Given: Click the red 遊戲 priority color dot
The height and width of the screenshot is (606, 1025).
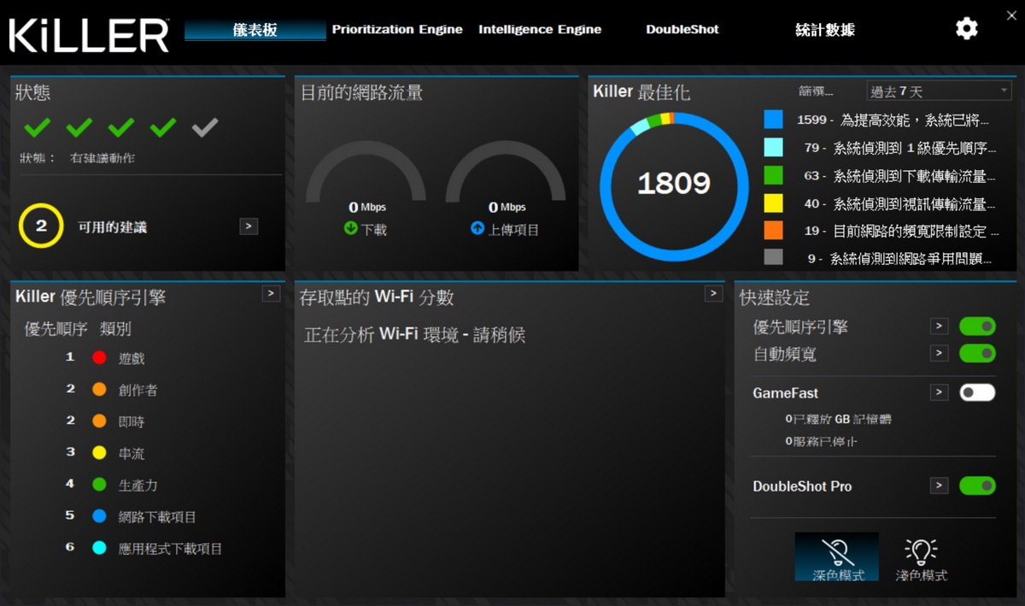Looking at the screenshot, I should (x=99, y=358).
